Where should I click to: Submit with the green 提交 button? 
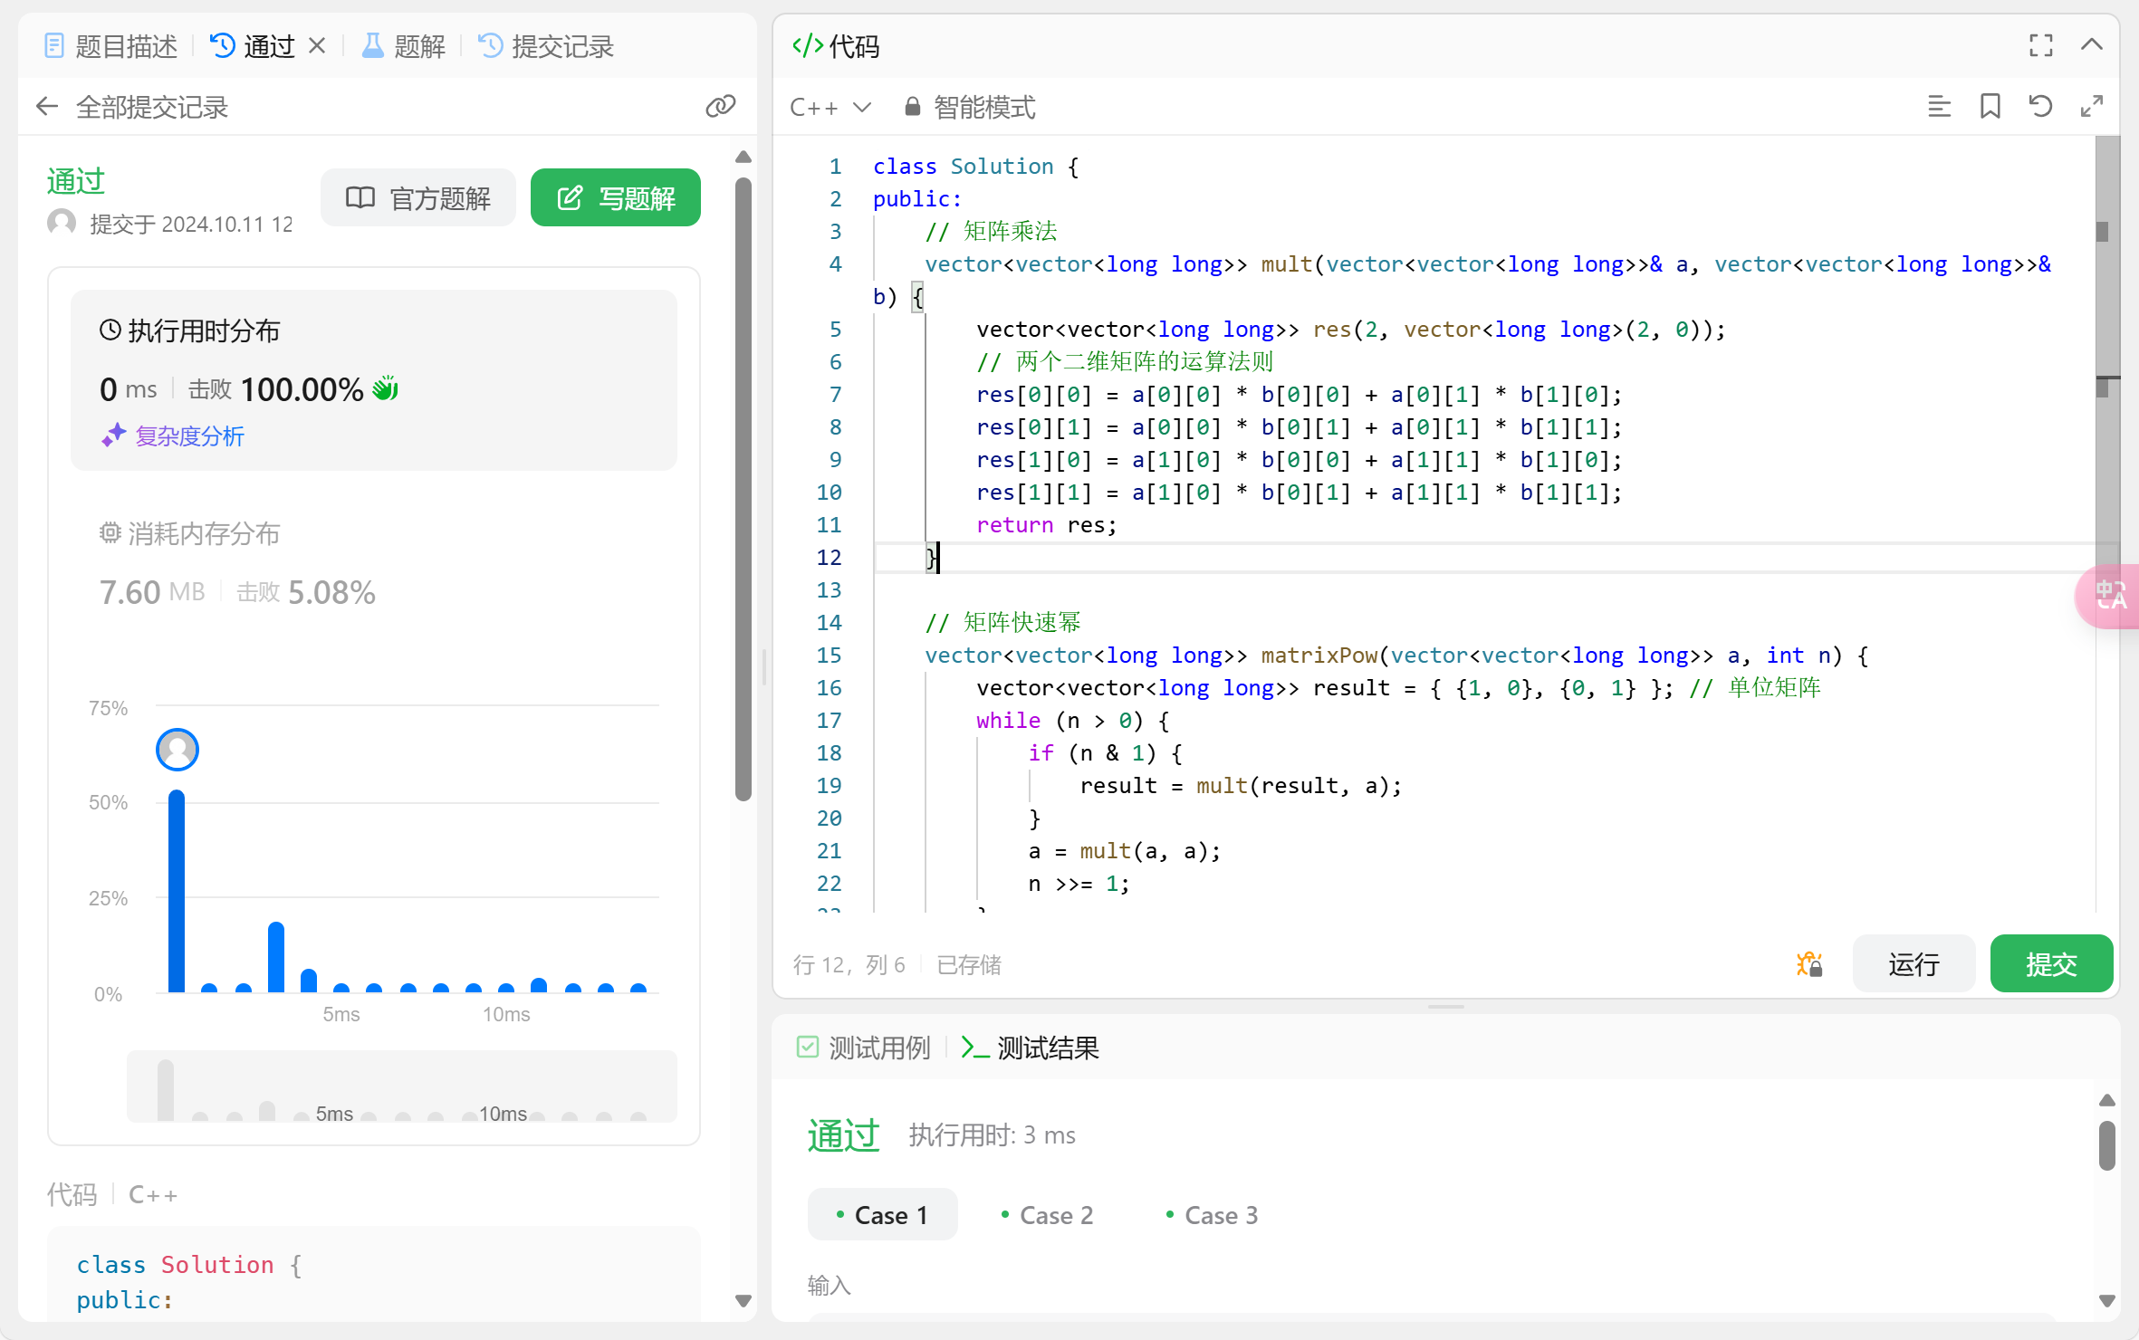coord(2051,964)
